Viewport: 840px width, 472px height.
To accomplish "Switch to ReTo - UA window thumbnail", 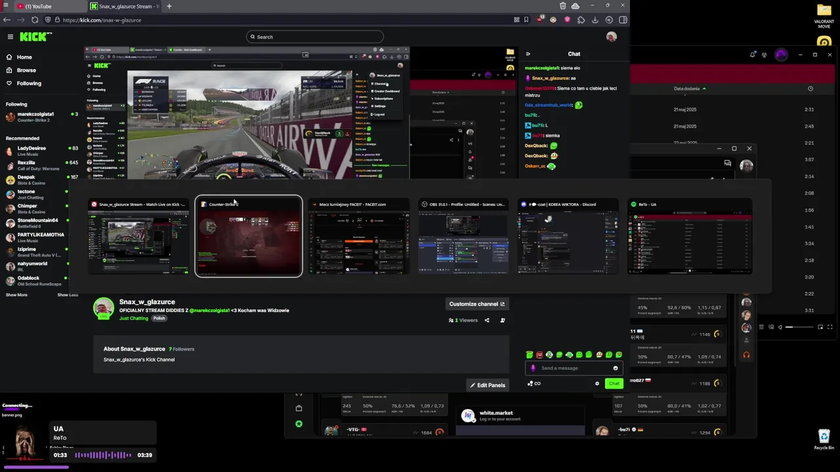I will pos(690,237).
